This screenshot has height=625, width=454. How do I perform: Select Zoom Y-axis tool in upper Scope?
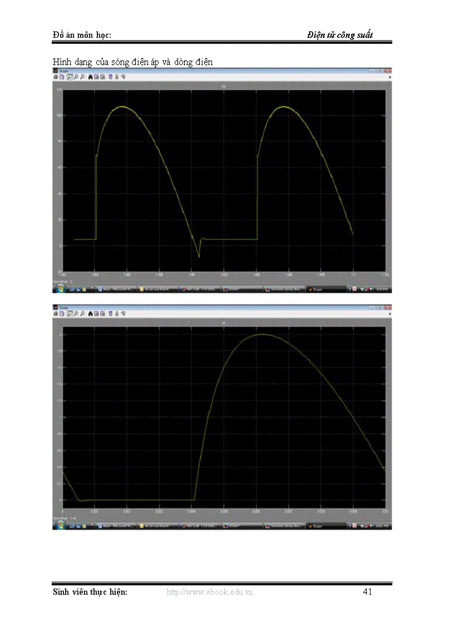82,78
